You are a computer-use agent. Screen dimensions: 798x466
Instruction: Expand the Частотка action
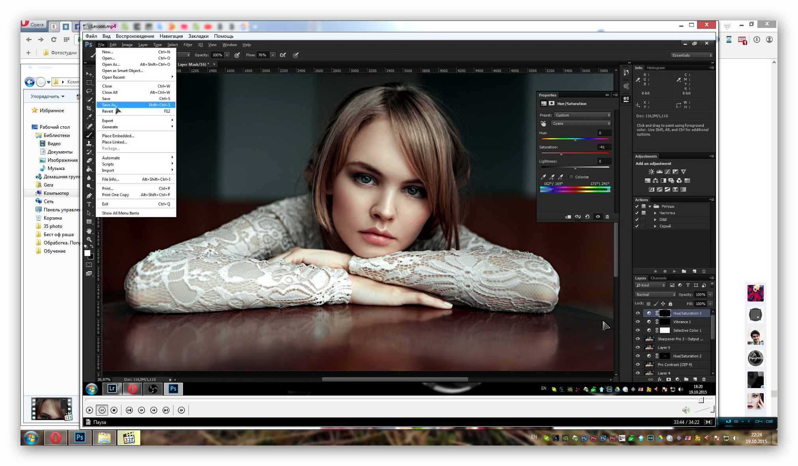pyautogui.click(x=655, y=213)
